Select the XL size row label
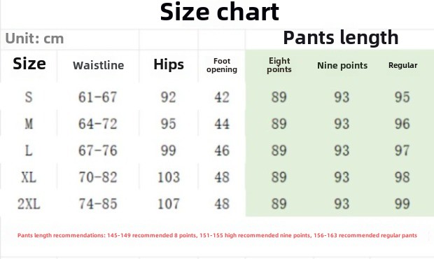 [x=29, y=177]
